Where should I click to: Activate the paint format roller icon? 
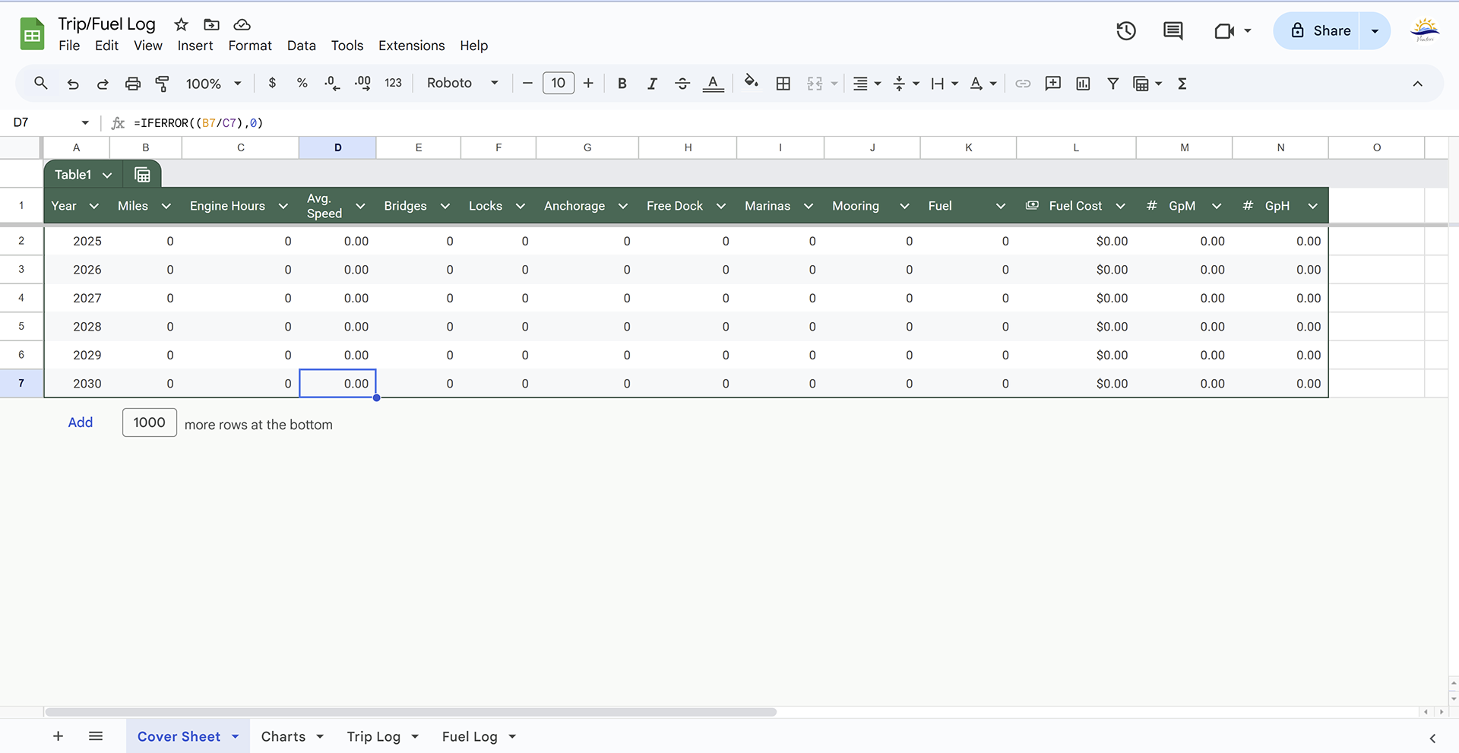click(x=162, y=84)
